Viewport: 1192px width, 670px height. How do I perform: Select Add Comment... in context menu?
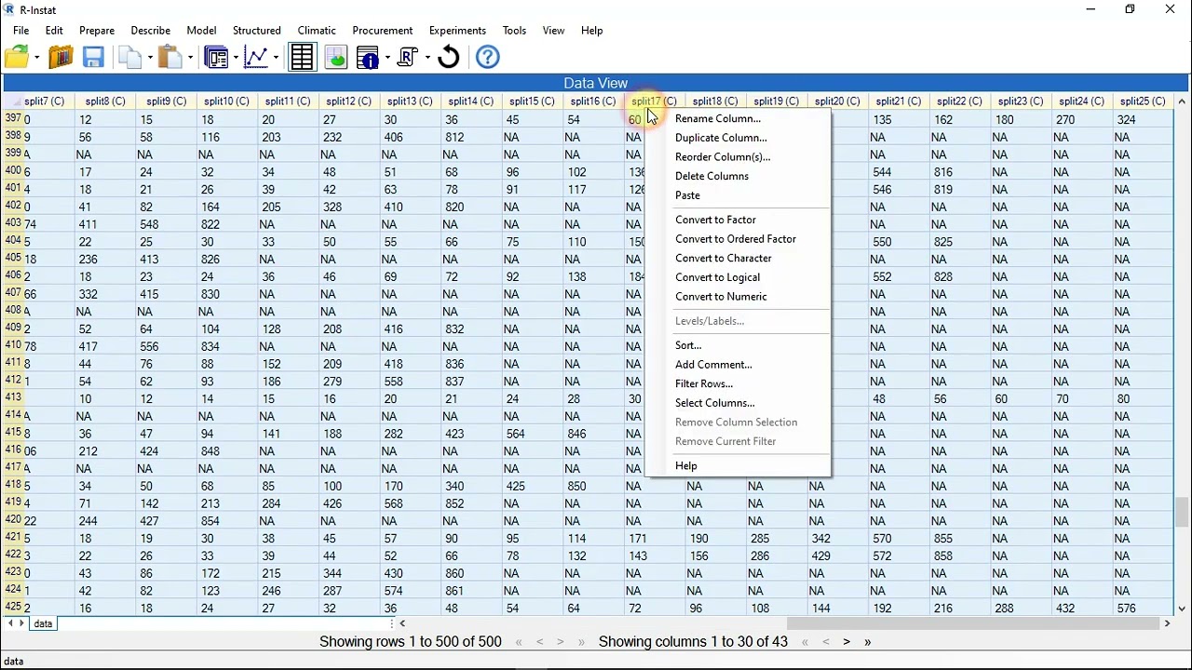pos(713,365)
